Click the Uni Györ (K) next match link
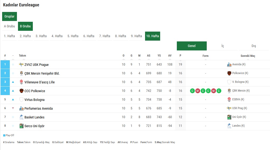 click(239, 117)
